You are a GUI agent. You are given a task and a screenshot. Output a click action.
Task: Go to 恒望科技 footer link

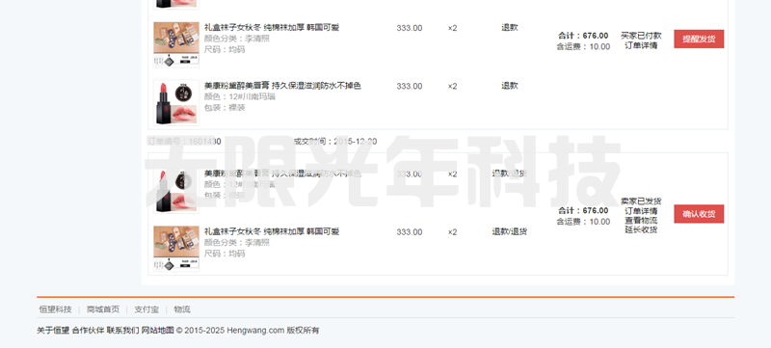coord(55,309)
